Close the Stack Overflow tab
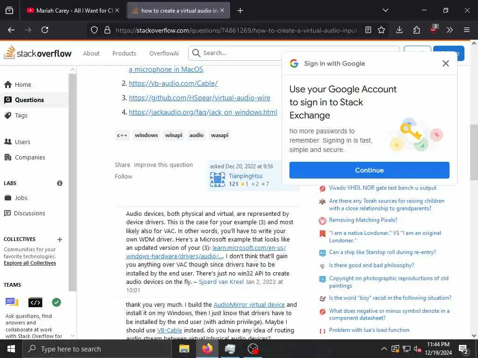 pos(222,10)
